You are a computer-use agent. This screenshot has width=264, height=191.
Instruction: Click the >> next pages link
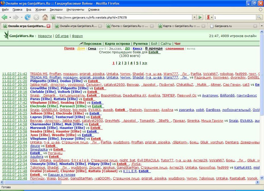(x=144, y=63)
